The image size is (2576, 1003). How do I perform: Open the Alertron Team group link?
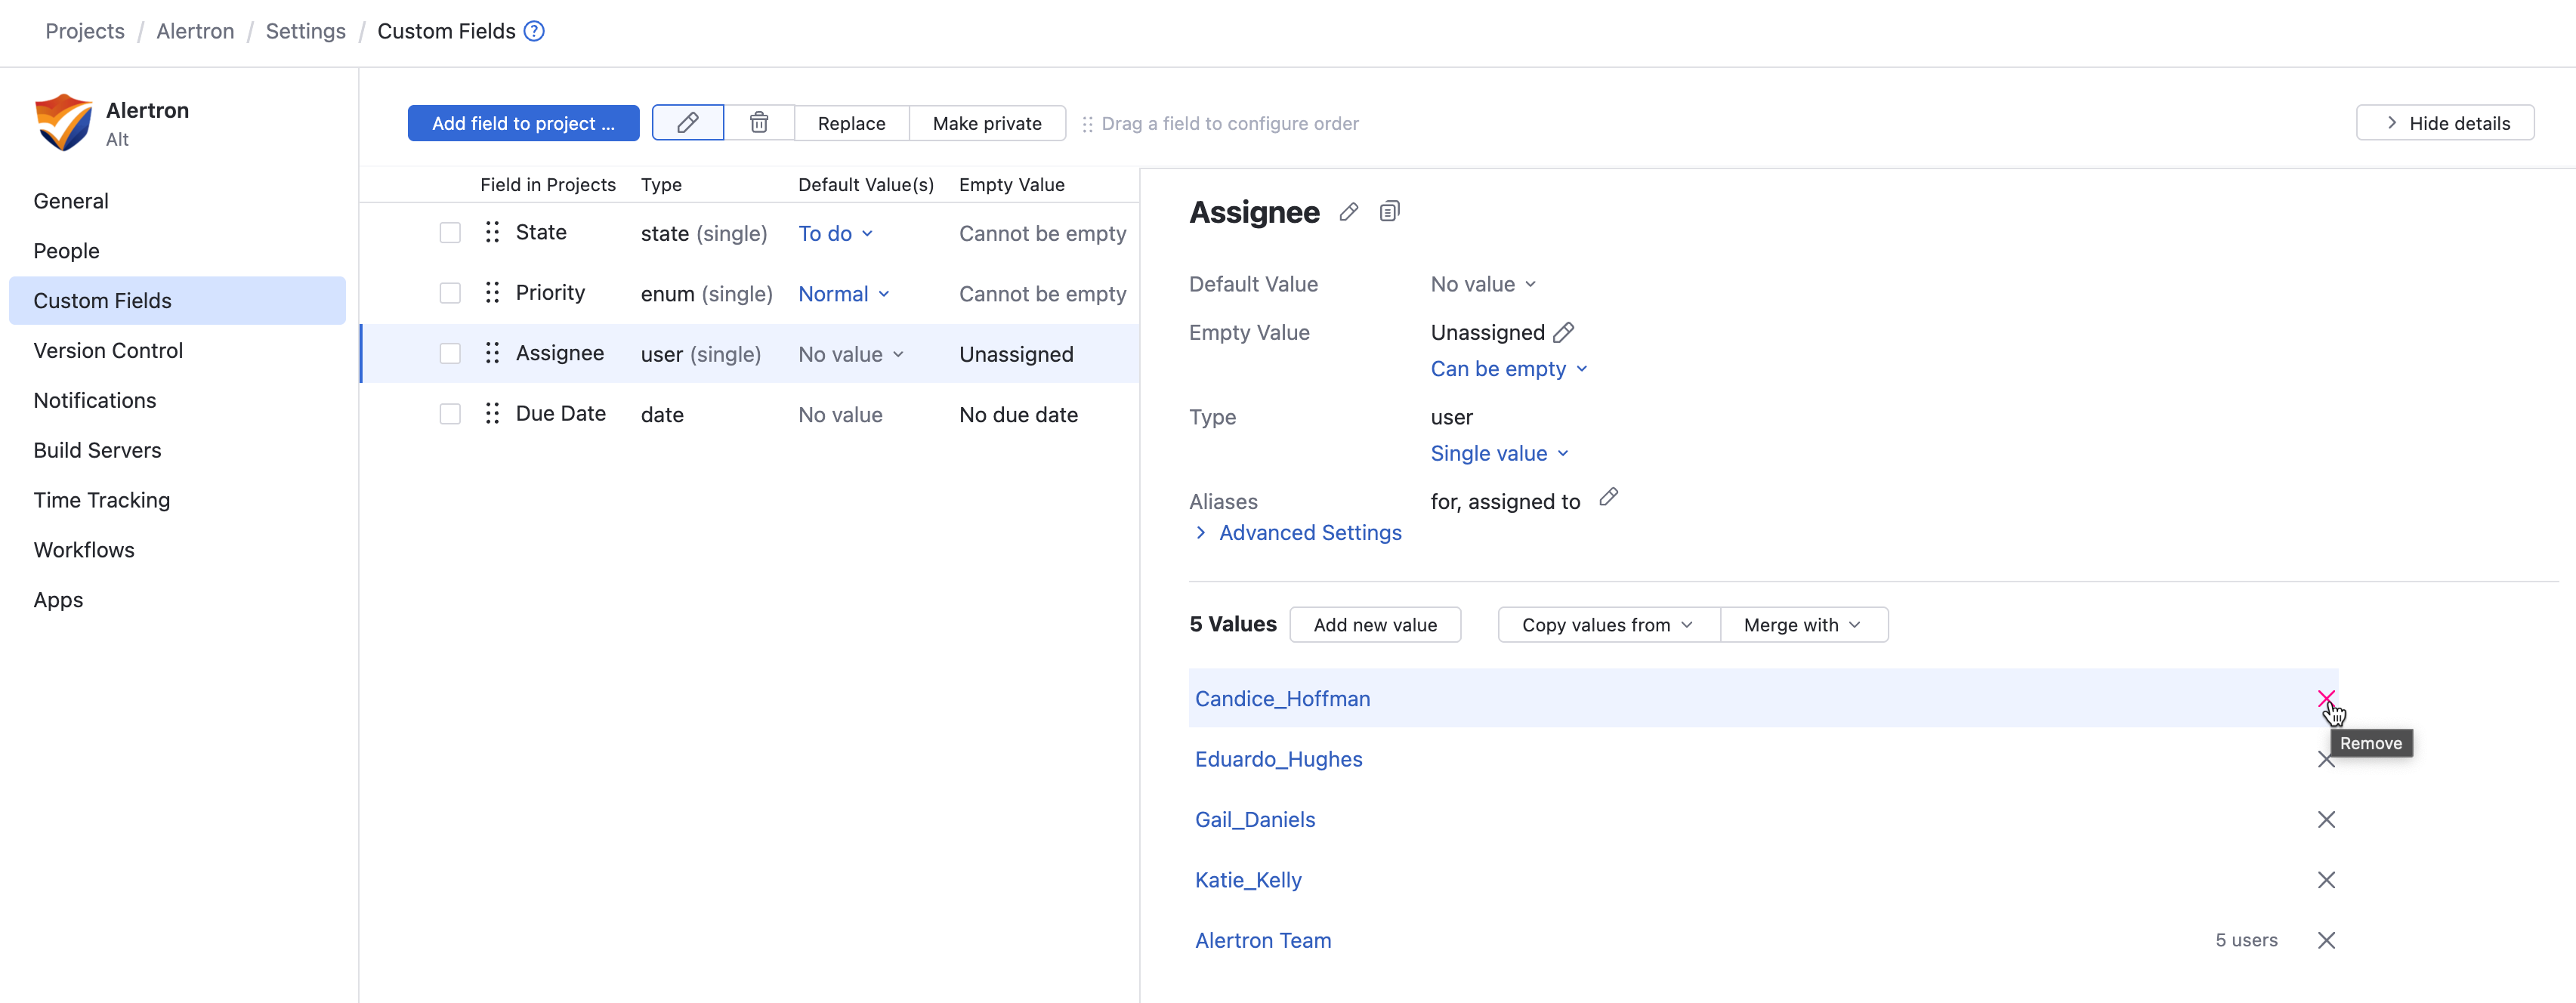tap(1263, 941)
